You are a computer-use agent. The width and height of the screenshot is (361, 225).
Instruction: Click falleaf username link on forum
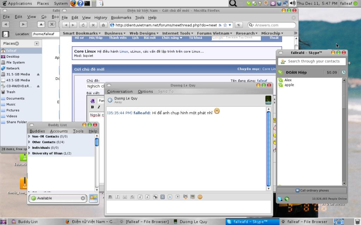(262, 81)
